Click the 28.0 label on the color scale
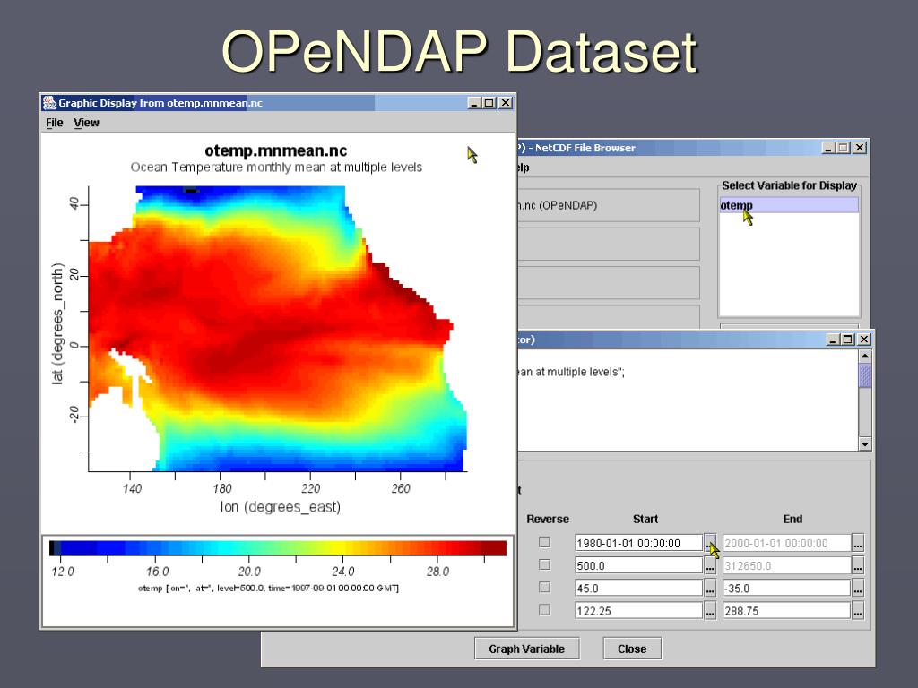918x688 pixels. (437, 572)
